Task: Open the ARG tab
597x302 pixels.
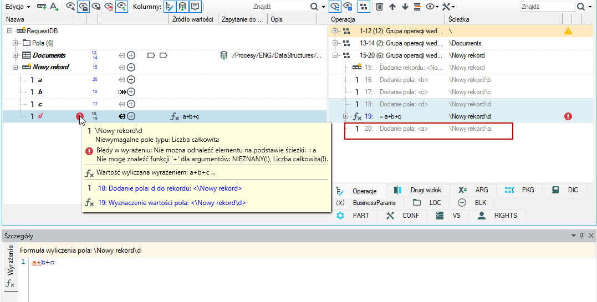Action: [x=473, y=190]
